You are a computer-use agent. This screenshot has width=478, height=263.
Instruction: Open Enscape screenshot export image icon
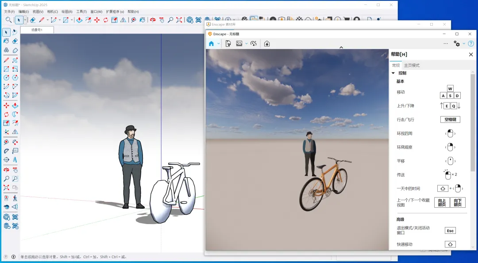point(239,44)
